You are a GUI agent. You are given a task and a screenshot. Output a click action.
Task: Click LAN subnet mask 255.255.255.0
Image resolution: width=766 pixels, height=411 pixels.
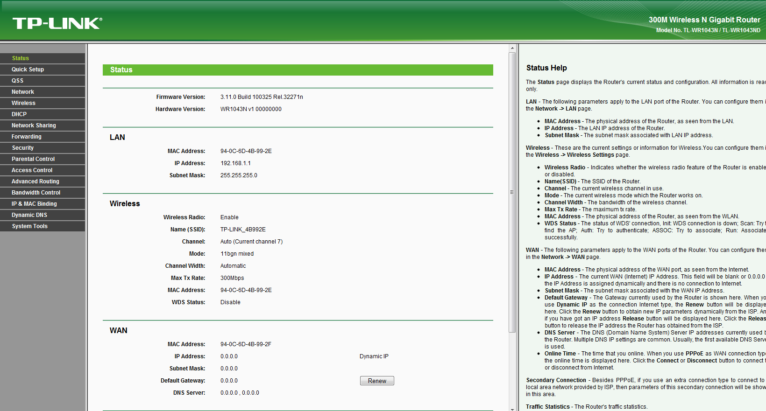click(x=239, y=175)
